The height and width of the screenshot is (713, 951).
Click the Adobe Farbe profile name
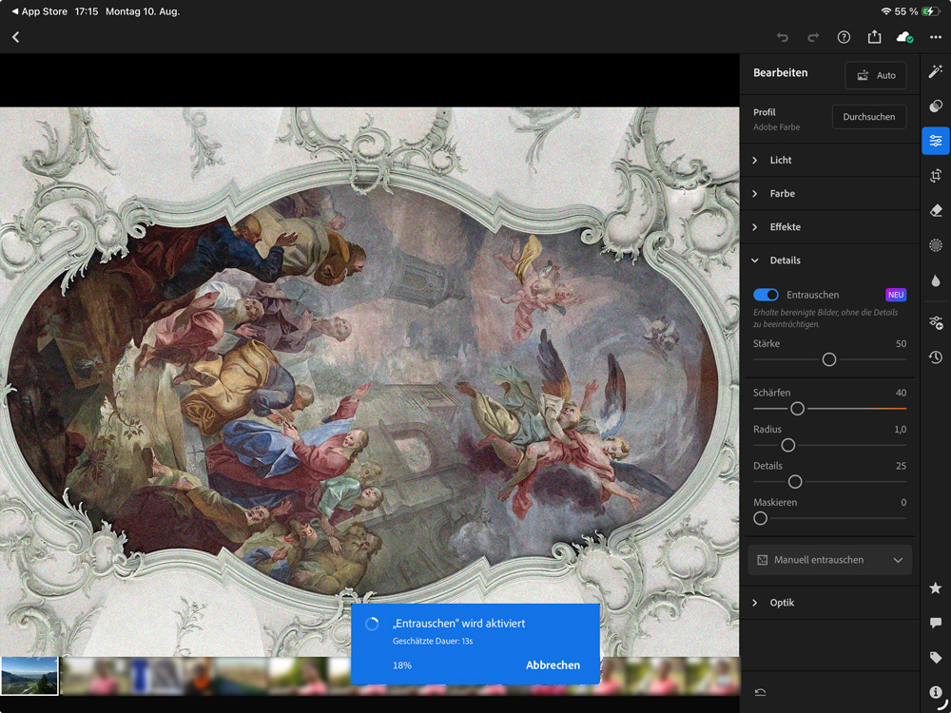(x=776, y=127)
